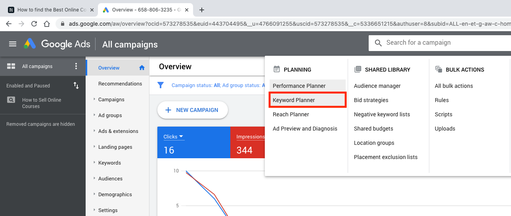Open Bid strategies
The height and width of the screenshot is (216, 511).
point(371,100)
